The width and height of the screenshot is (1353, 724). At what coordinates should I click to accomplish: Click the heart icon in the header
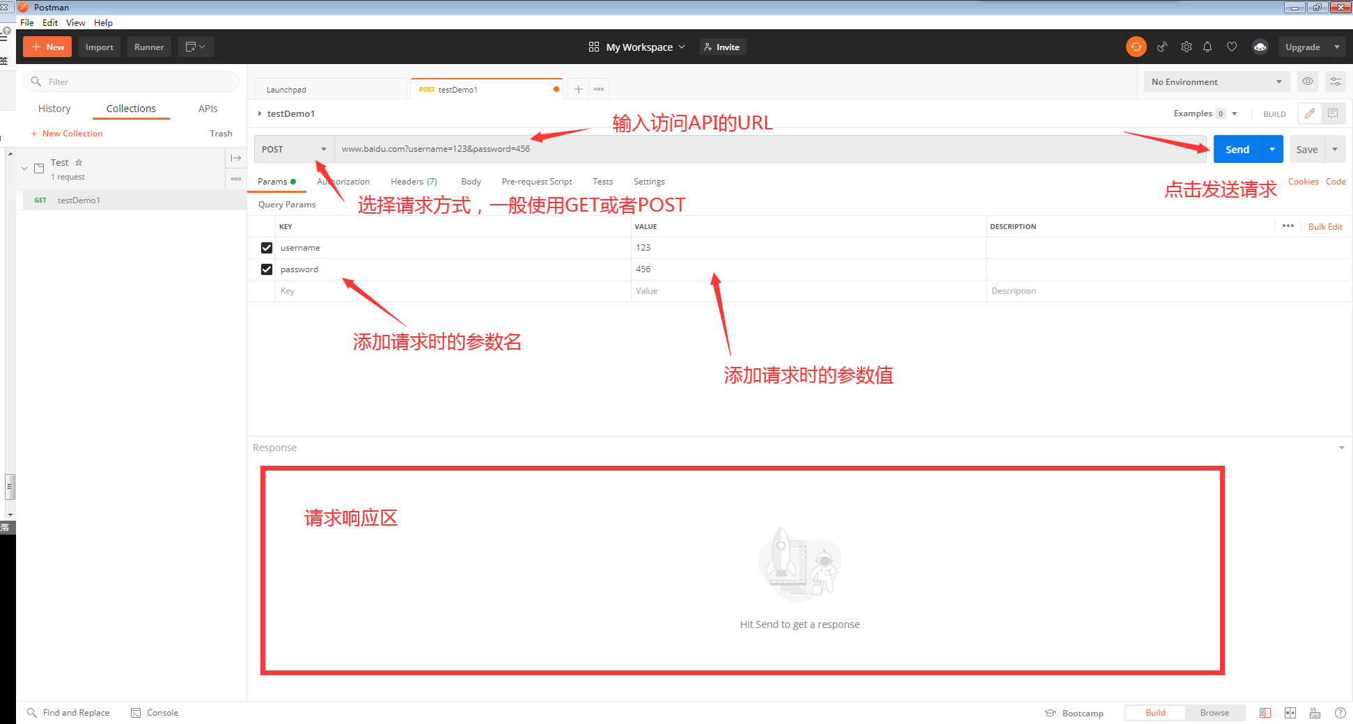[1232, 47]
